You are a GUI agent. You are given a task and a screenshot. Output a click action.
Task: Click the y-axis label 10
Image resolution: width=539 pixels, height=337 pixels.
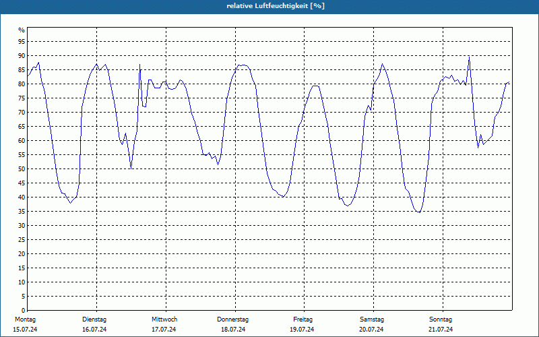pyautogui.click(x=22, y=282)
